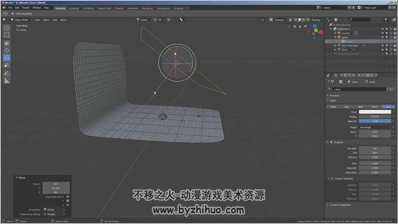
Task: Select the Cursor tool in left toolbar
Action: tap(7, 27)
